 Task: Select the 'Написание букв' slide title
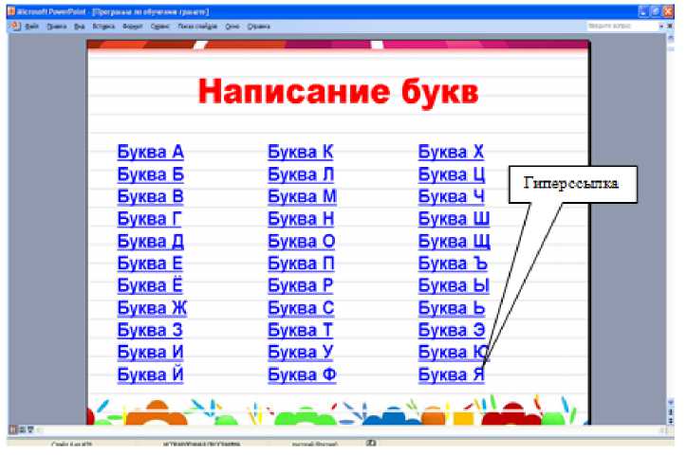click(x=338, y=92)
